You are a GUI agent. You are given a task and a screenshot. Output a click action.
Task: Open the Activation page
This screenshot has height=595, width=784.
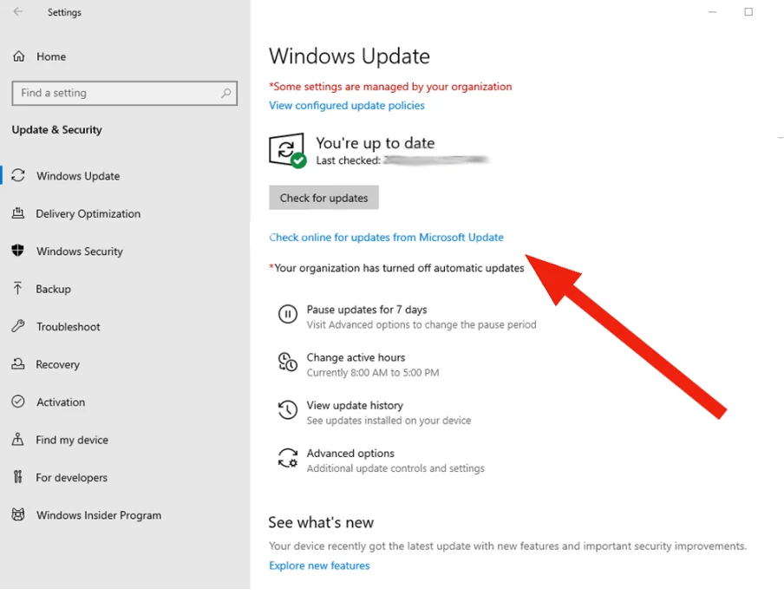click(x=61, y=402)
